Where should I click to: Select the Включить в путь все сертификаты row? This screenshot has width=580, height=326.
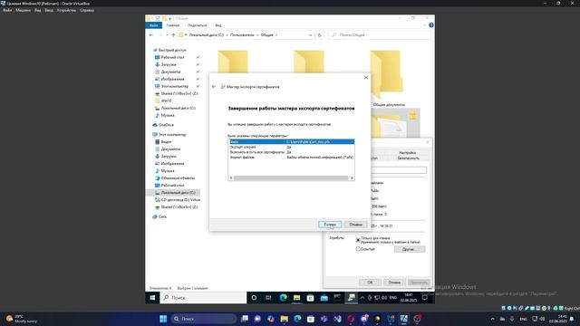tap(291, 152)
